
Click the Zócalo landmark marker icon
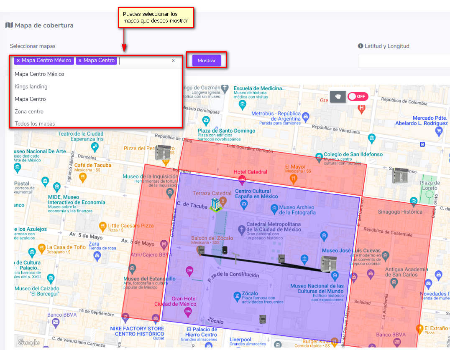pyautogui.click(x=237, y=296)
